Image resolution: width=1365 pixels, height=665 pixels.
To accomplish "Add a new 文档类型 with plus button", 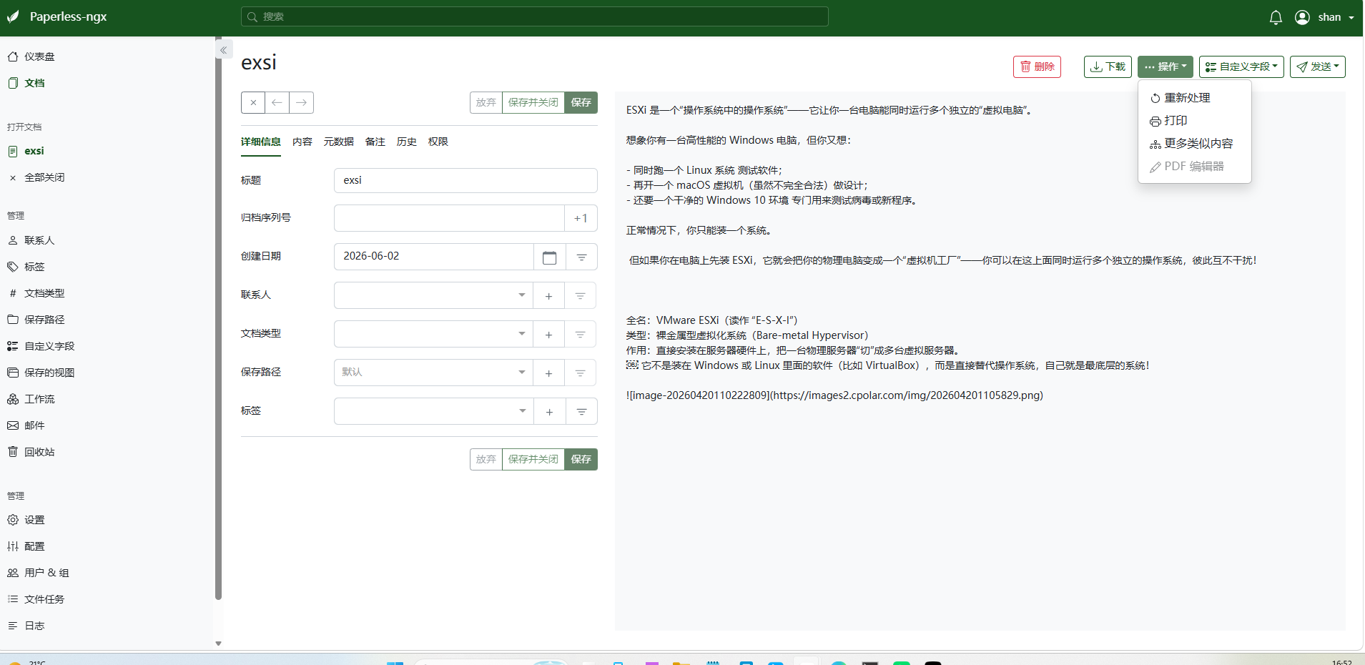I will (x=548, y=334).
